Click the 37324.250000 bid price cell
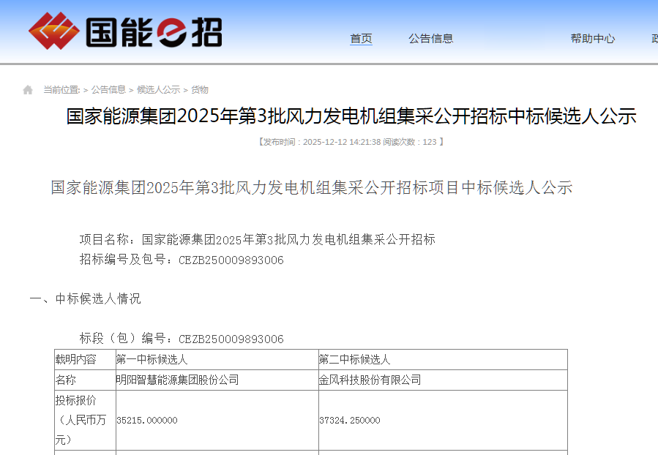The width and height of the screenshot is (658, 455). 443,420
